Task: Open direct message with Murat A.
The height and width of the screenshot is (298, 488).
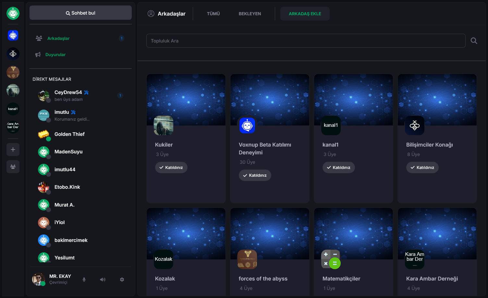Action: coord(80,205)
